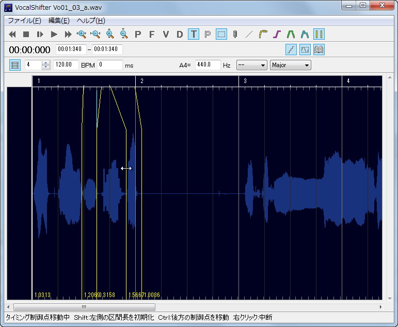This screenshot has height=327, width=398.
Task: Select the magenta step-shape tool
Action: (277, 34)
